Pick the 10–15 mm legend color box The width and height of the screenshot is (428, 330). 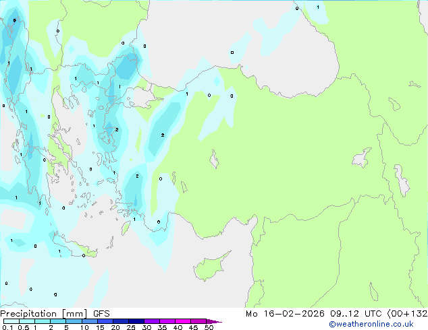(90, 321)
